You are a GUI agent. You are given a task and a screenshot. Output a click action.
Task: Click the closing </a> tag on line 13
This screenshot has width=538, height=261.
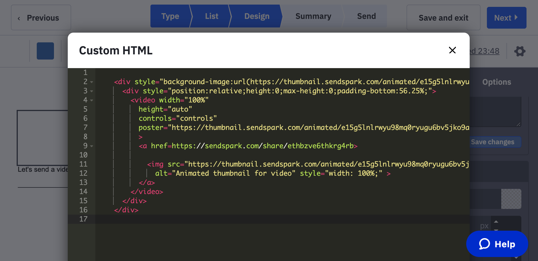(x=147, y=183)
